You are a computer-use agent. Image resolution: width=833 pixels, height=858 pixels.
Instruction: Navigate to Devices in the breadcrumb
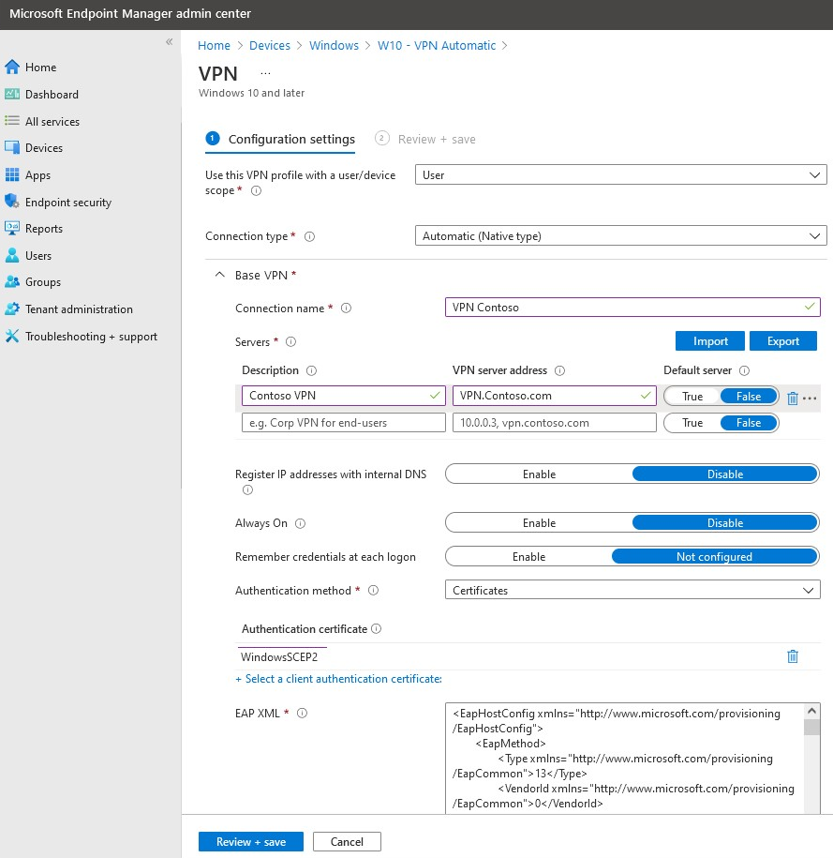pos(270,45)
